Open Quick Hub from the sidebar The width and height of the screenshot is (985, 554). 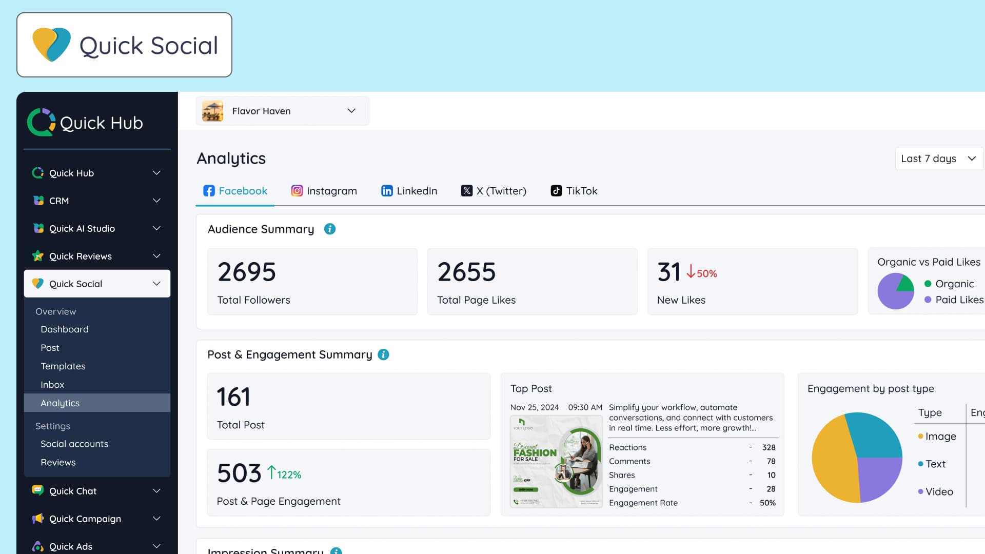pos(71,173)
